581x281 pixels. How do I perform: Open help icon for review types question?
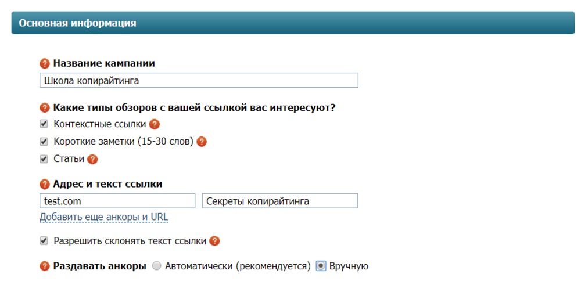45,107
